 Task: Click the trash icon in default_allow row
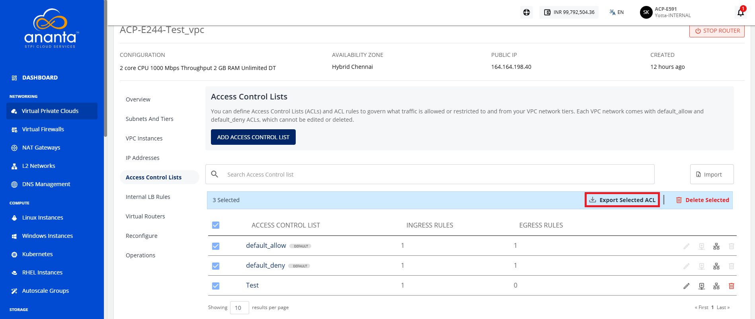pos(732,246)
